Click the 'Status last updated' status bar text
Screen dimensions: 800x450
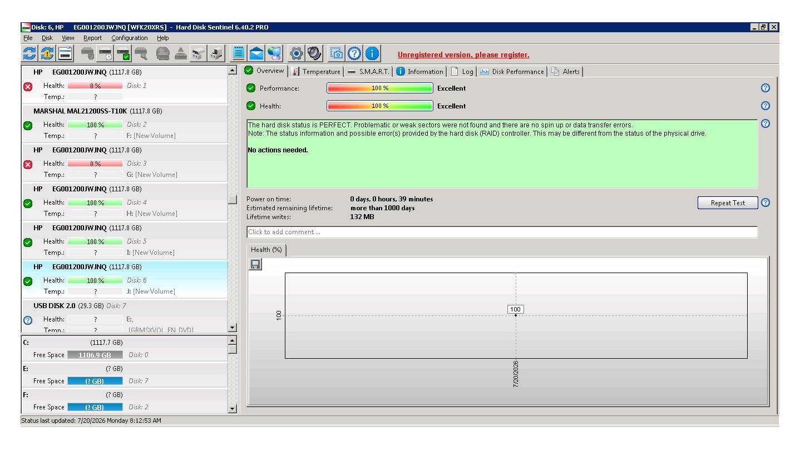(91, 421)
